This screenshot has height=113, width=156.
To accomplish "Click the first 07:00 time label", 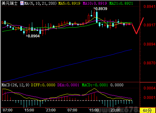I will [8, 110].
